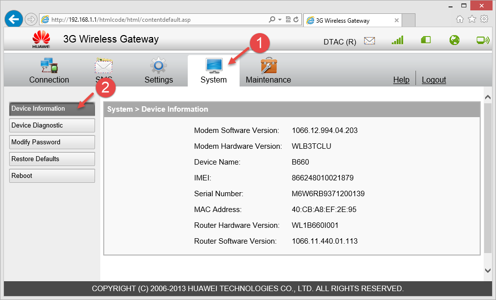This screenshot has height=300, width=496.
Task: Click the browser Home icon
Action: click(x=459, y=19)
